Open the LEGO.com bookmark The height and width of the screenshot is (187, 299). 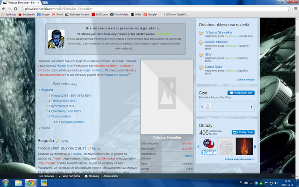click(x=100, y=14)
